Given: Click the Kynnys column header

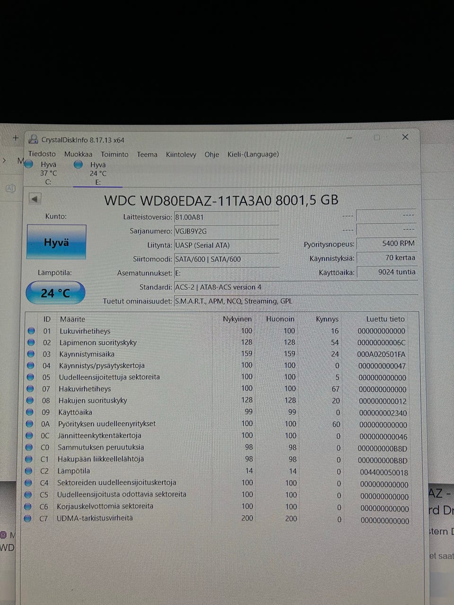Looking at the screenshot, I should point(327,319).
